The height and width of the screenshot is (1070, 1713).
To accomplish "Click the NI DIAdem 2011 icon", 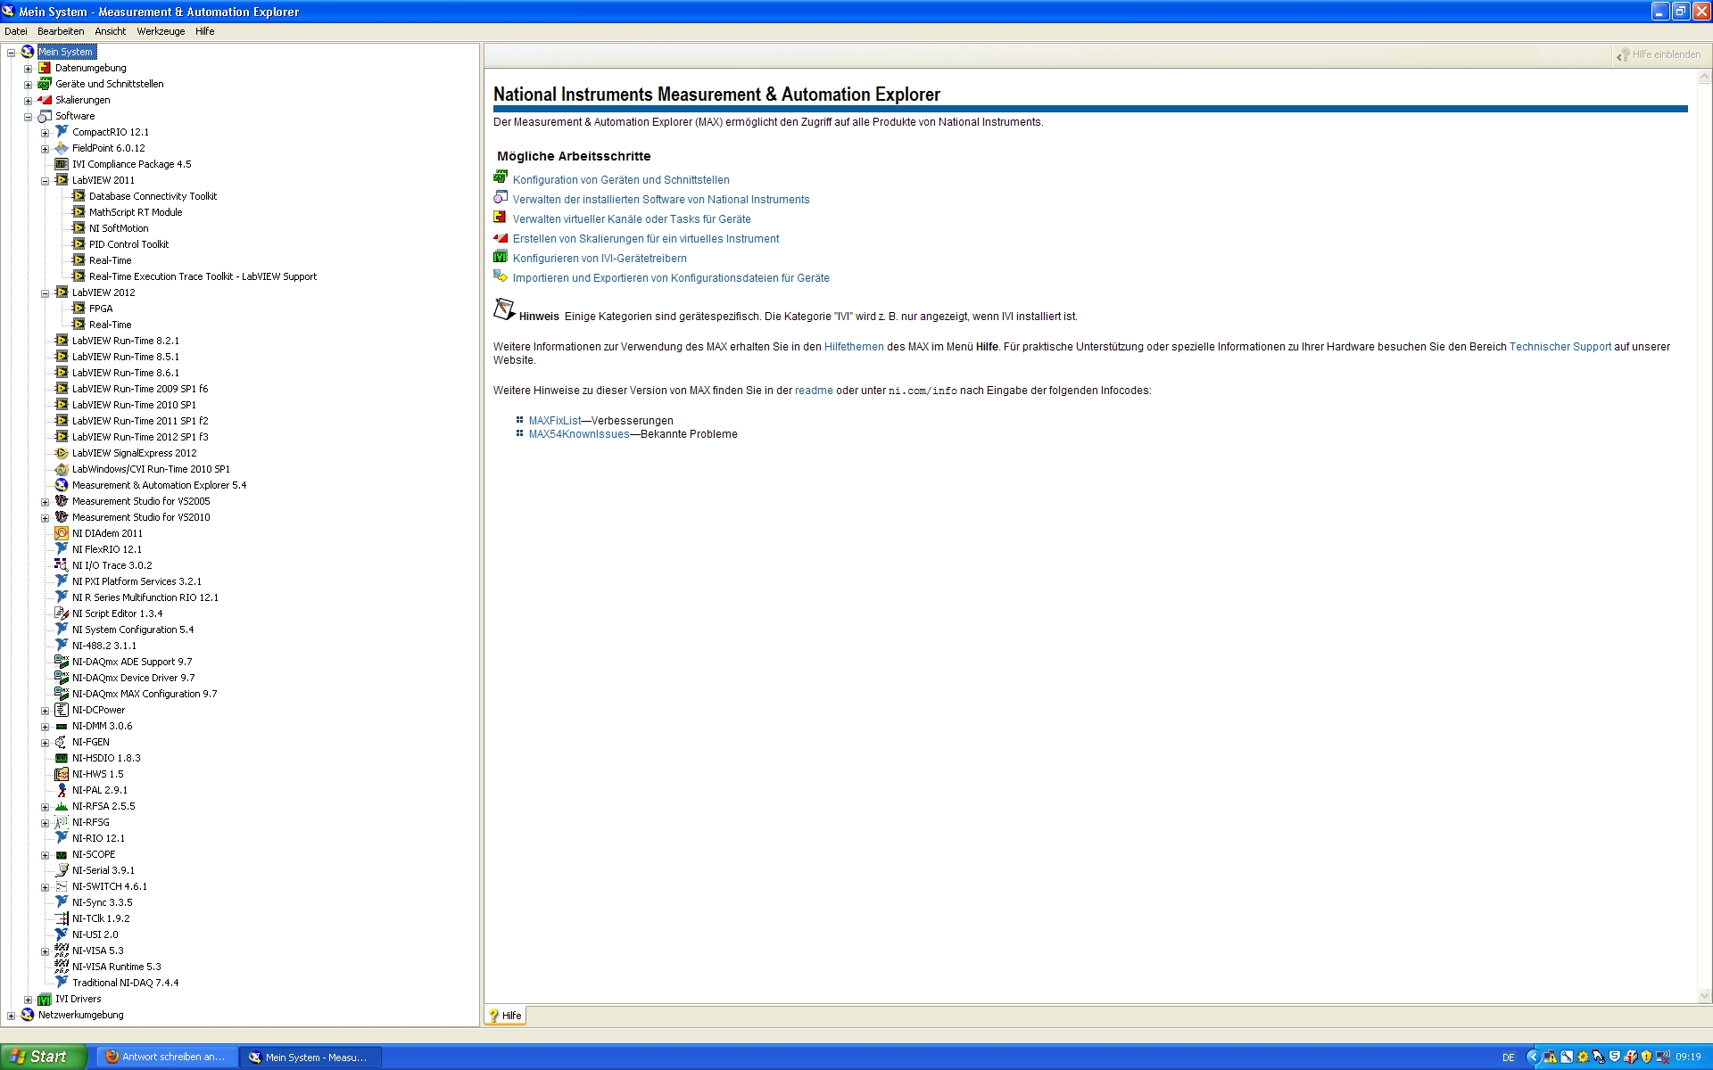I will 62,533.
